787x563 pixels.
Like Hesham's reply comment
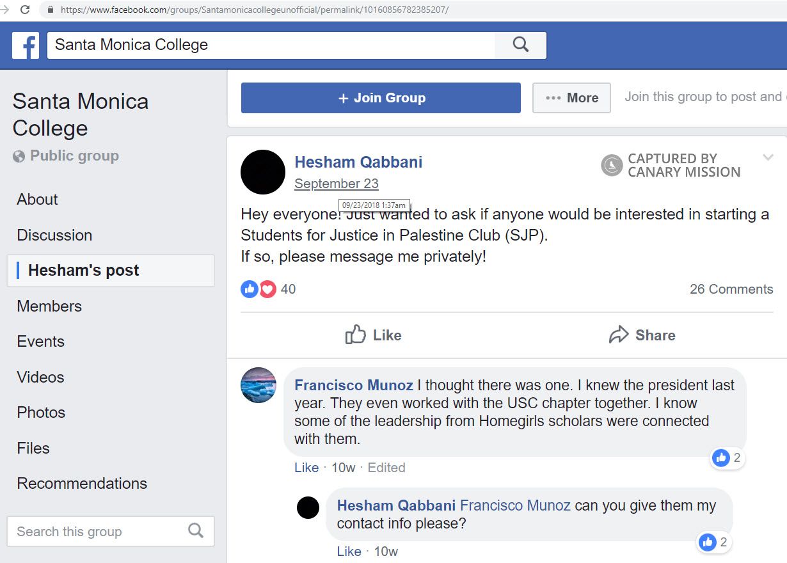pos(349,551)
